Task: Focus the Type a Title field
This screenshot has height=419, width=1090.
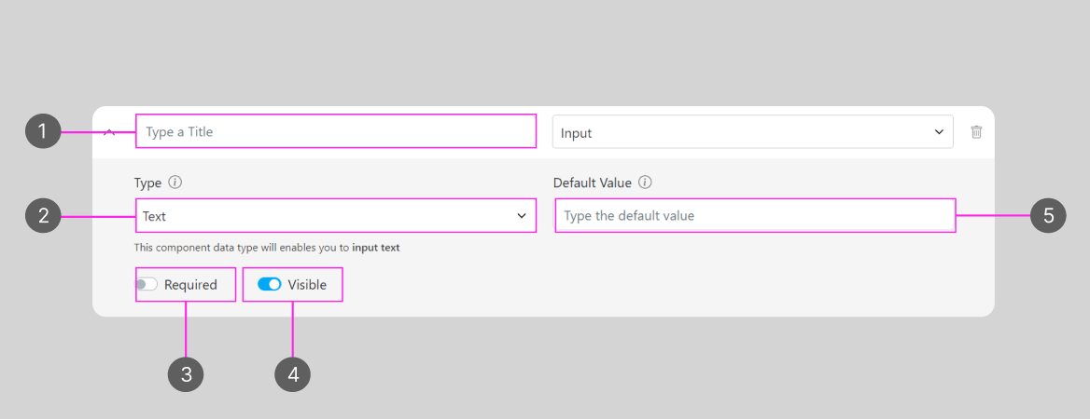Action: (336, 132)
